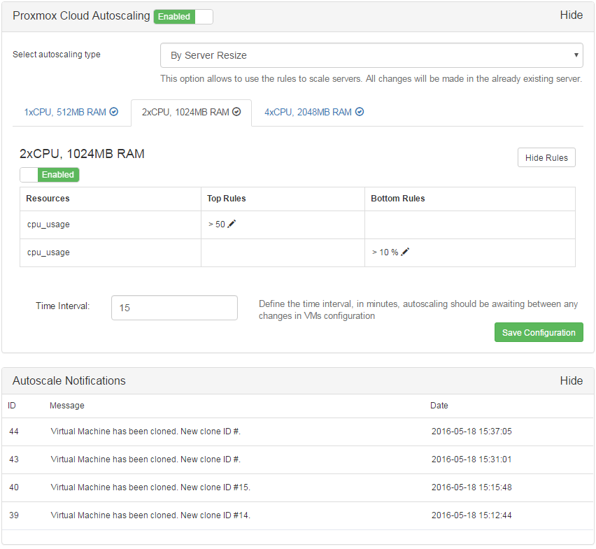The height and width of the screenshot is (549, 596).
Task: Disable the Proxmox Cloud Autoscaling toggle
Action: [183, 16]
